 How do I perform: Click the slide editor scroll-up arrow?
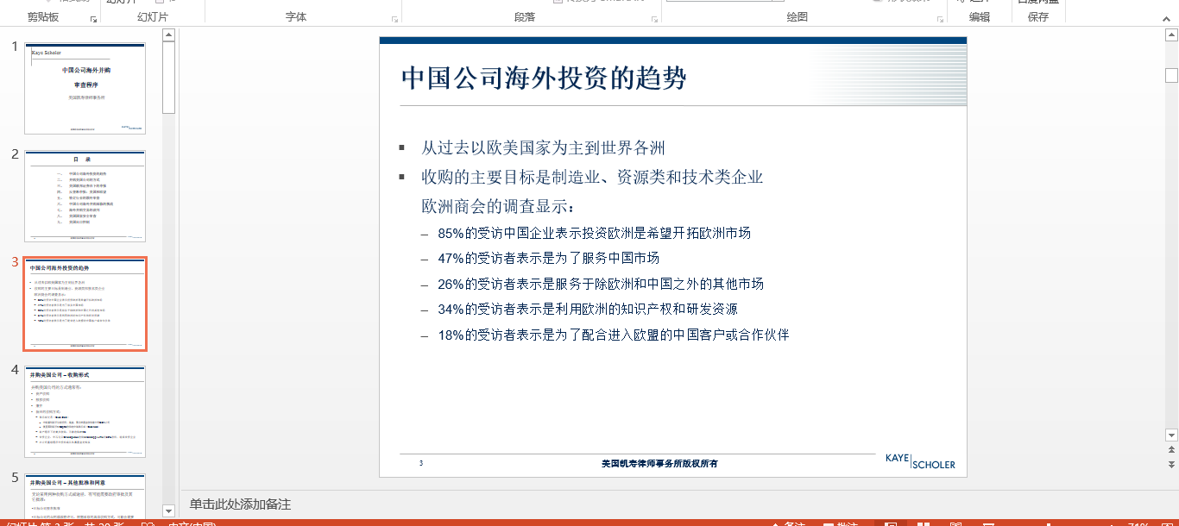click(x=1171, y=35)
